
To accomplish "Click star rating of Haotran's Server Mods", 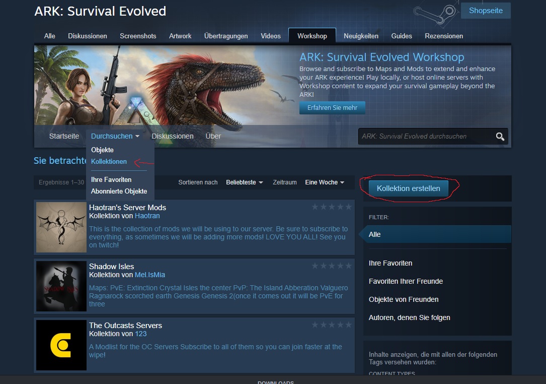I will click(x=332, y=207).
